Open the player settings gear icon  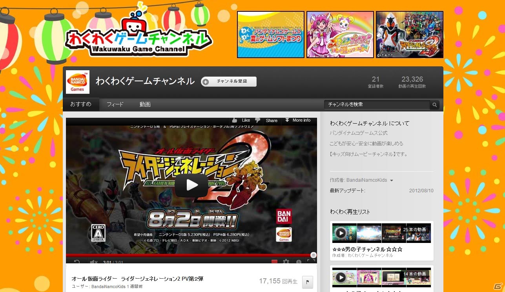click(286, 261)
